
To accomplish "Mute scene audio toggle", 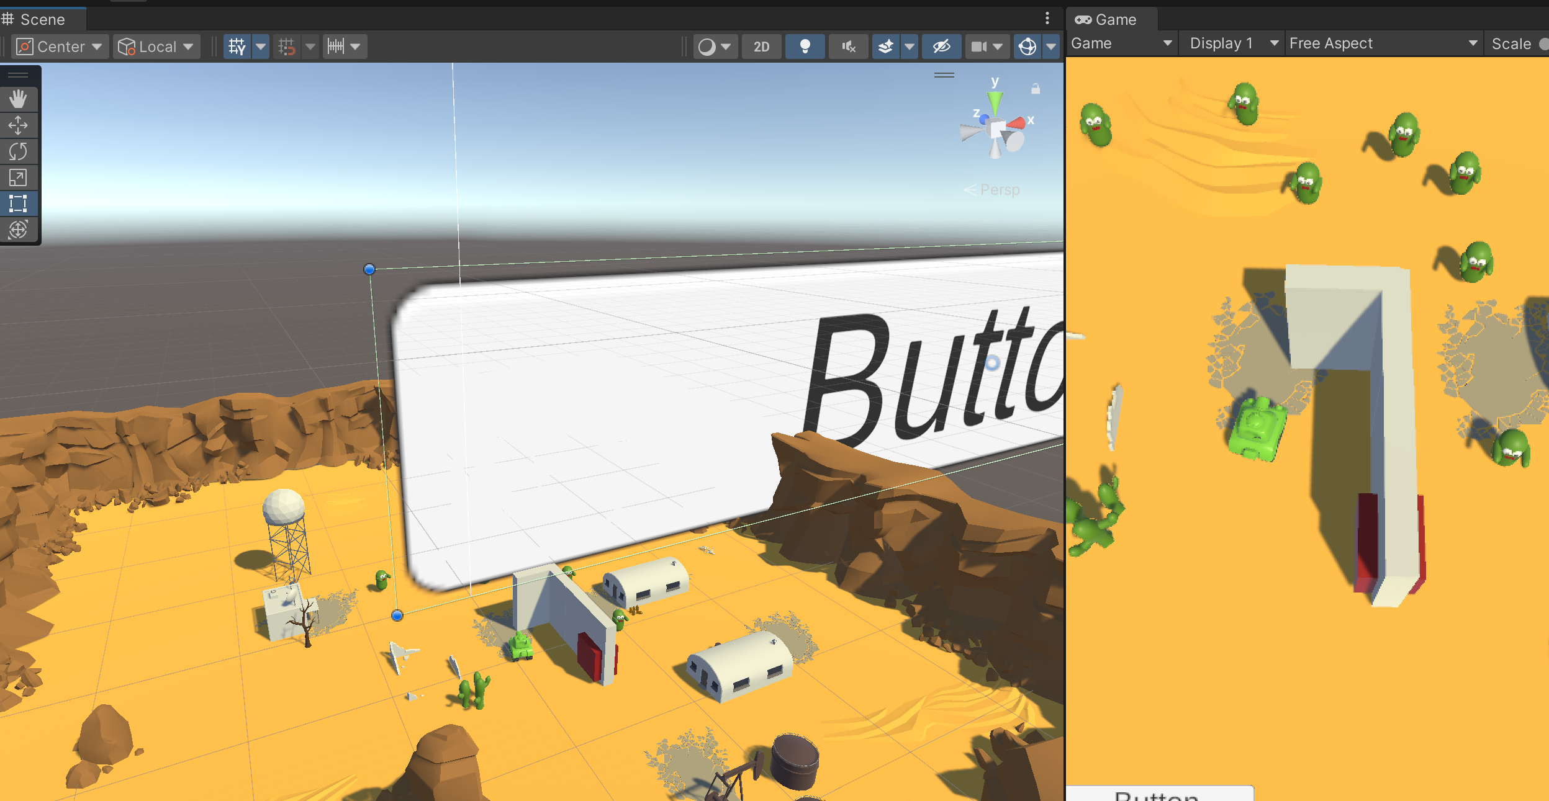I will tap(848, 47).
